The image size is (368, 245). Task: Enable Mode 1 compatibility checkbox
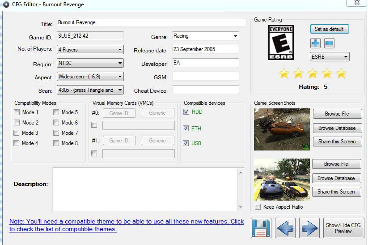[x=17, y=112]
